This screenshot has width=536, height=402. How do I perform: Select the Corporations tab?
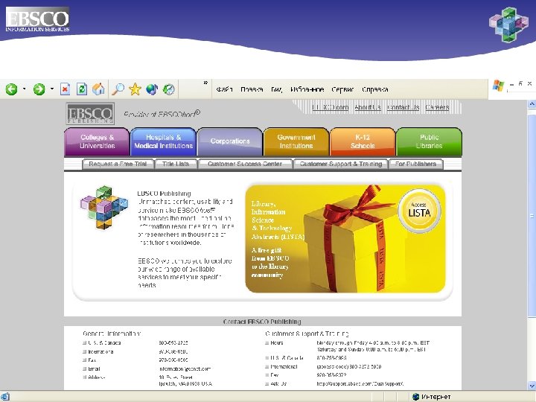[x=230, y=141]
